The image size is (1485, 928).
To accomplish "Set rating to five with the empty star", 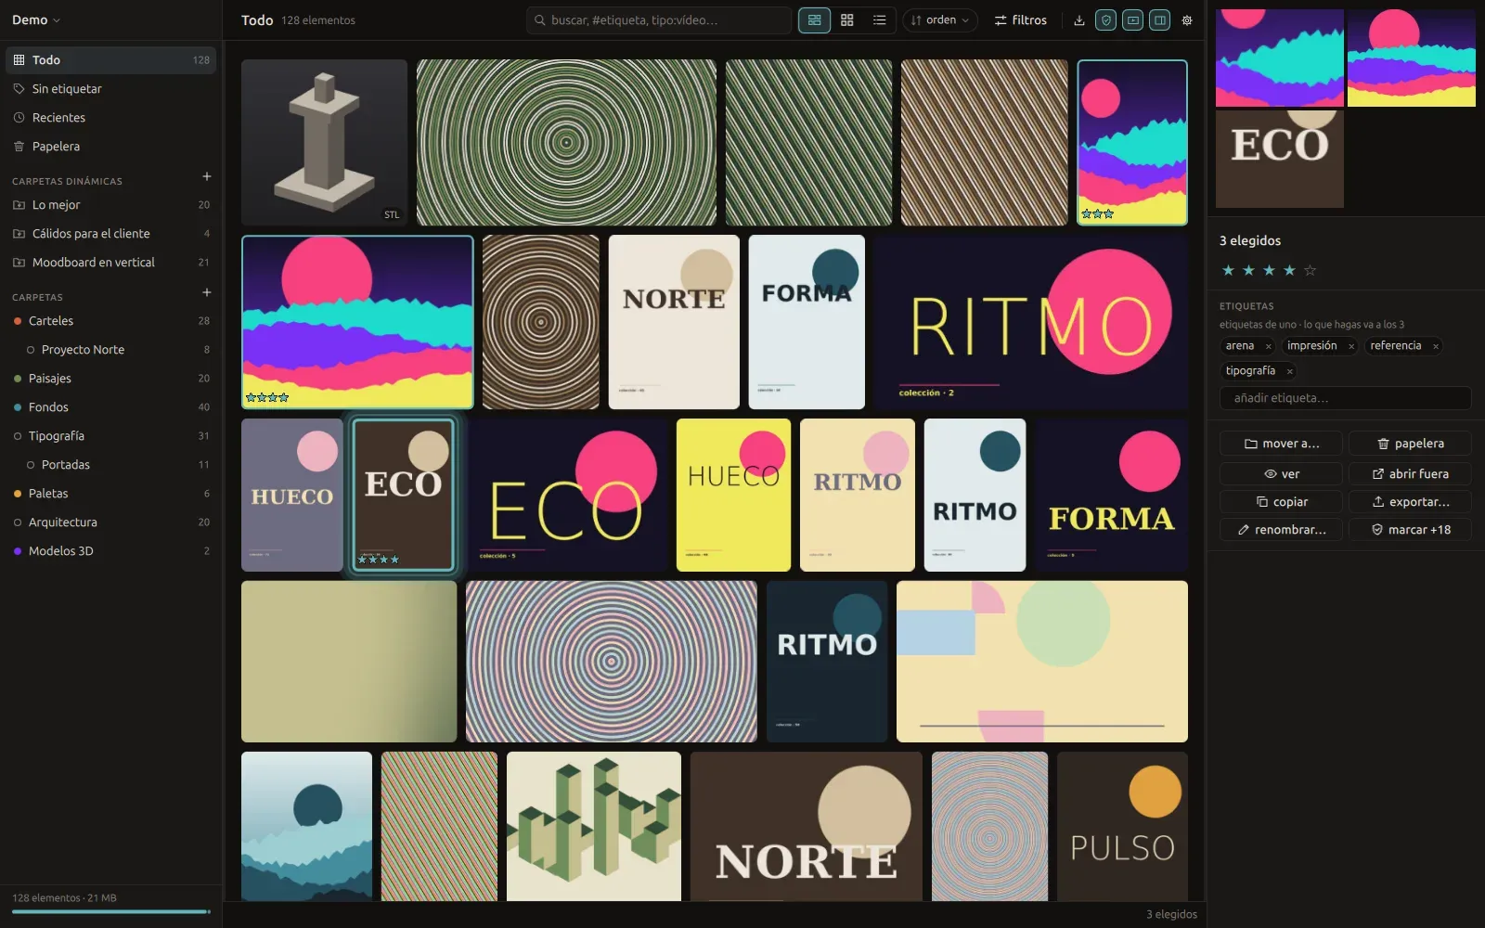I will (1310, 270).
